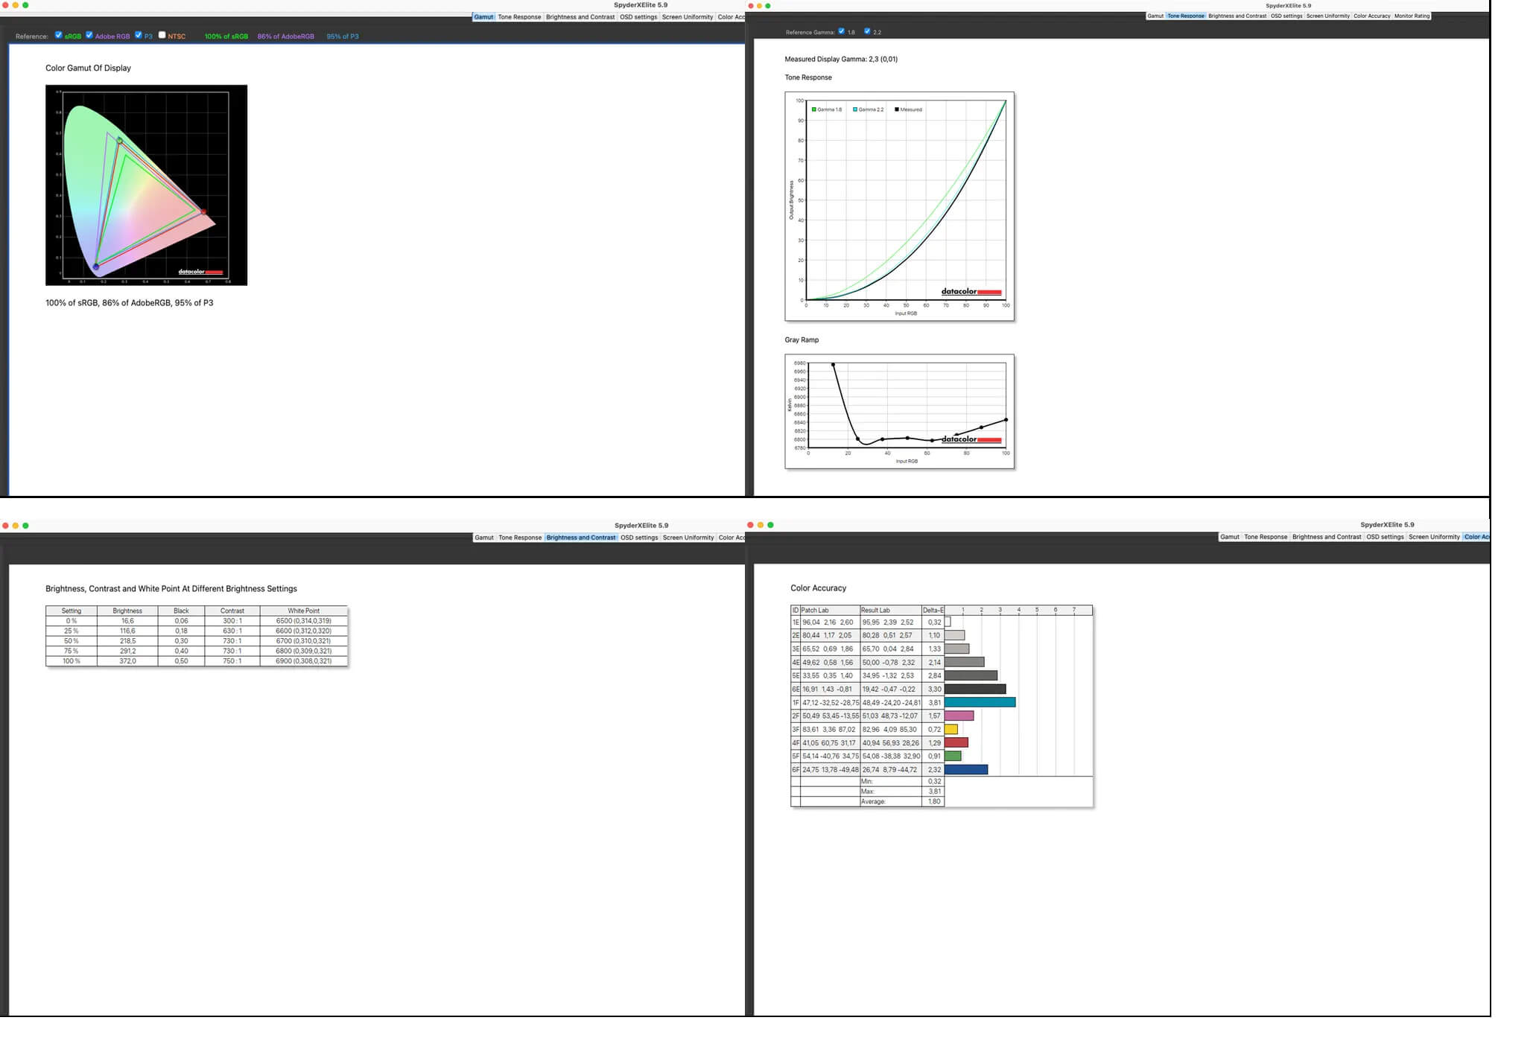The image size is (1536, 1064).
Task: Open Brightness and Contrast tab in bottom-right window
Action: click(x=1327, y=537)
